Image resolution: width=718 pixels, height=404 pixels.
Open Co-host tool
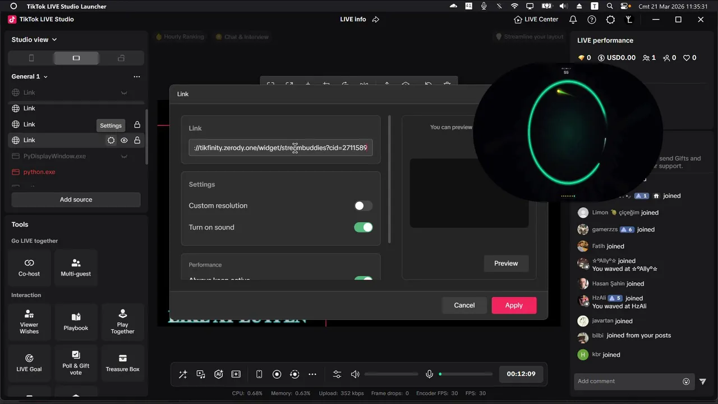click(29, 268)
